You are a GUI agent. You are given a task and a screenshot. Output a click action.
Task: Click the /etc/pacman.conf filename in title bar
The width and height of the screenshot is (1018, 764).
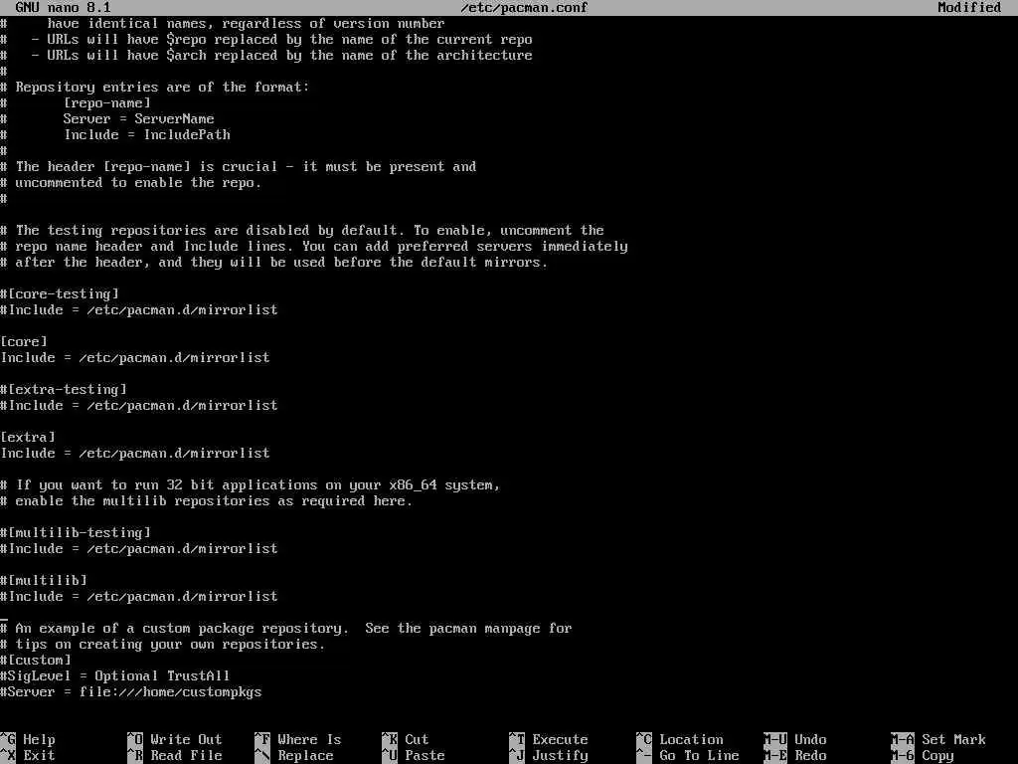point(524,8)
